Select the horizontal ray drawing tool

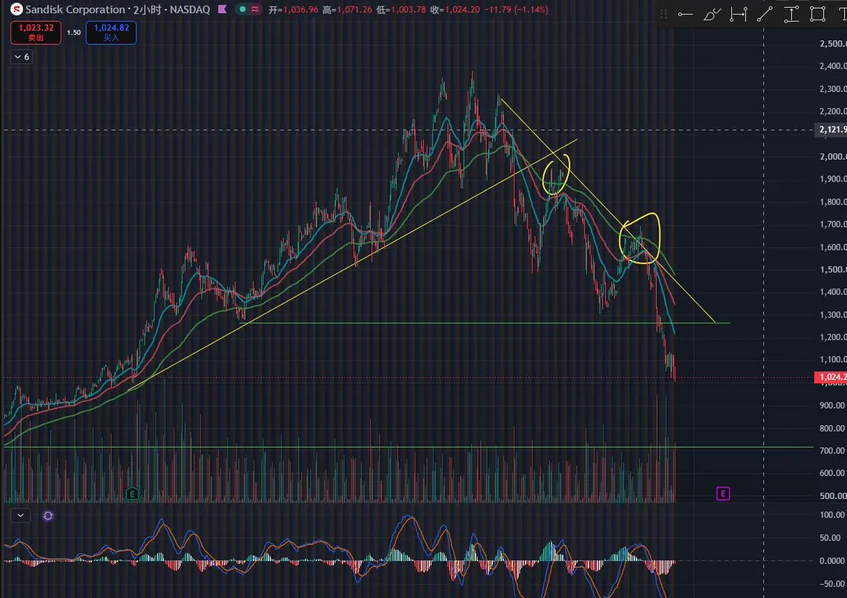(x=685, y=15)
